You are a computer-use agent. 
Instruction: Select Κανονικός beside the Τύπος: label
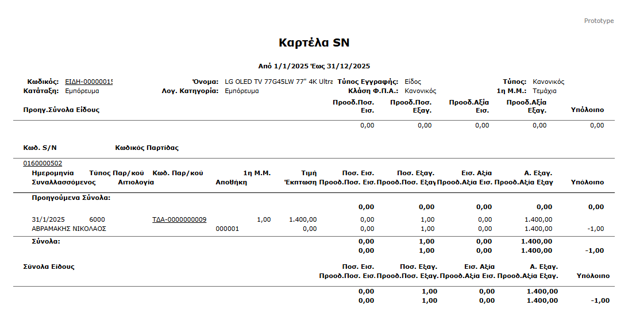coord(548,82)
